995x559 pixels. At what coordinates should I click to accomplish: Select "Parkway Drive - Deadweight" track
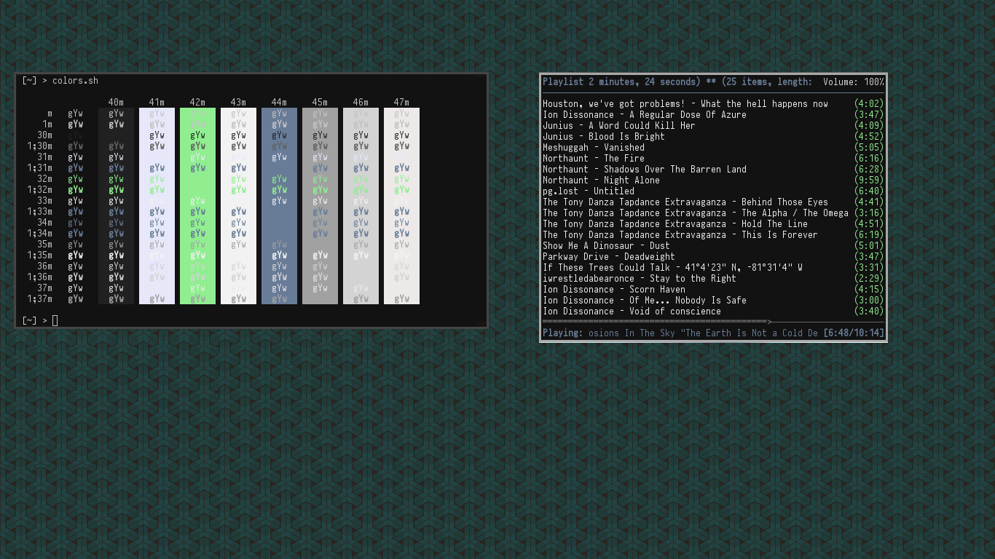tap(713, 257)
